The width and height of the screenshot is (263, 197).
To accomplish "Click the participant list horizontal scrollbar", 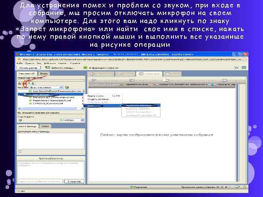I will pos(51,109).
